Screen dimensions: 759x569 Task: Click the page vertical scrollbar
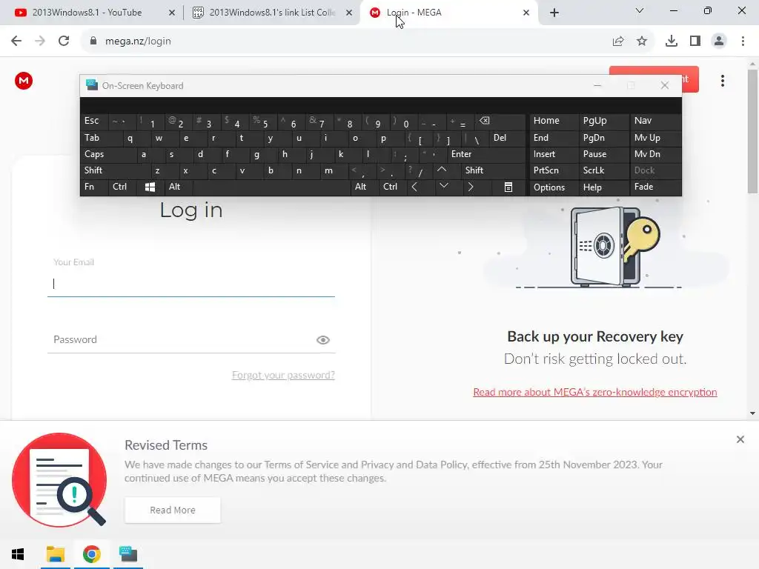coord(752,130)
